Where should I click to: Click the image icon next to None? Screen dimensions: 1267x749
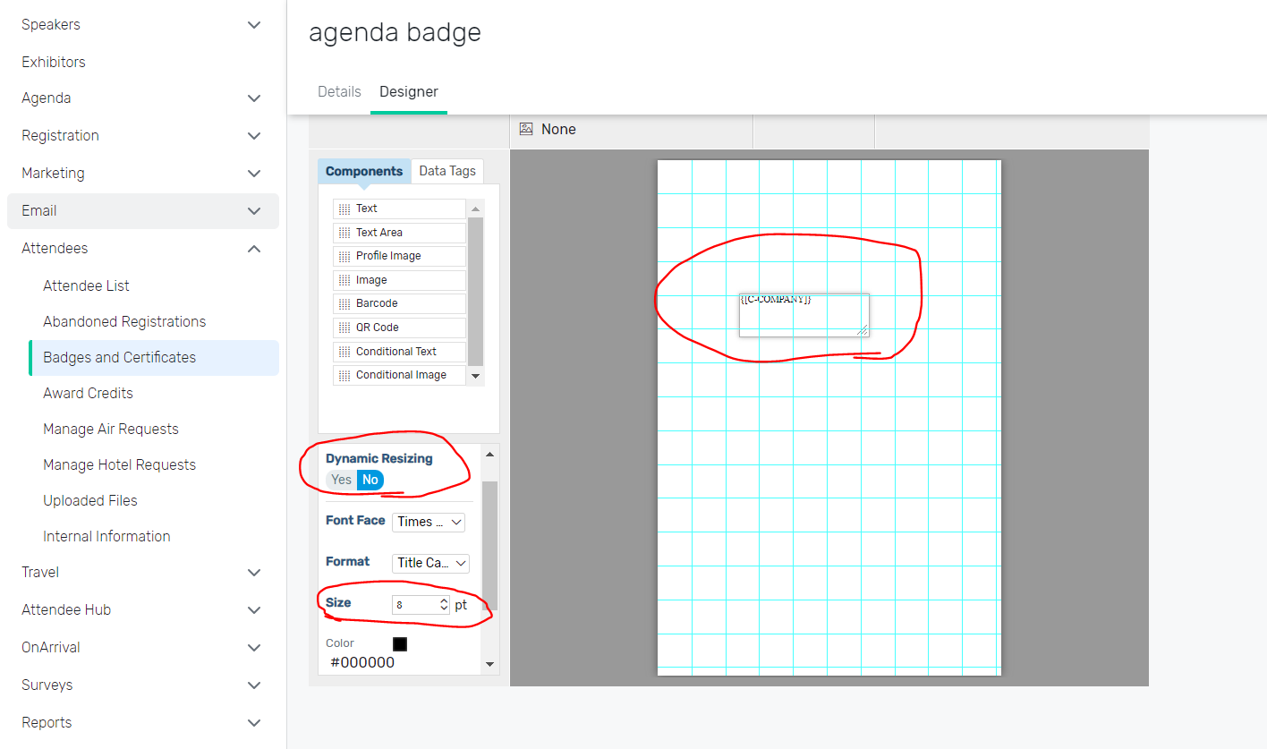(x=526, y=129)
